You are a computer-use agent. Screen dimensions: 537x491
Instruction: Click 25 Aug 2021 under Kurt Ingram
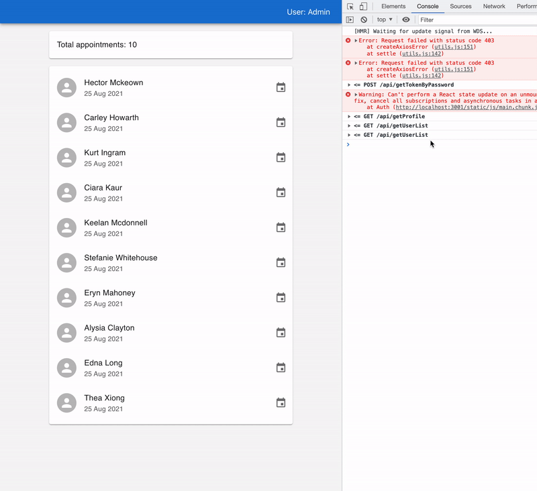tap(103, 164)
